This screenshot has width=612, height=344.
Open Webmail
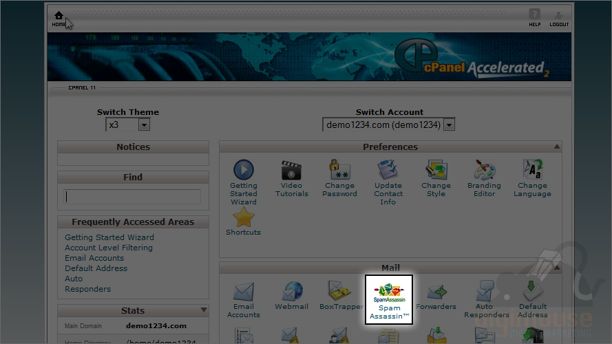[292, 296]
